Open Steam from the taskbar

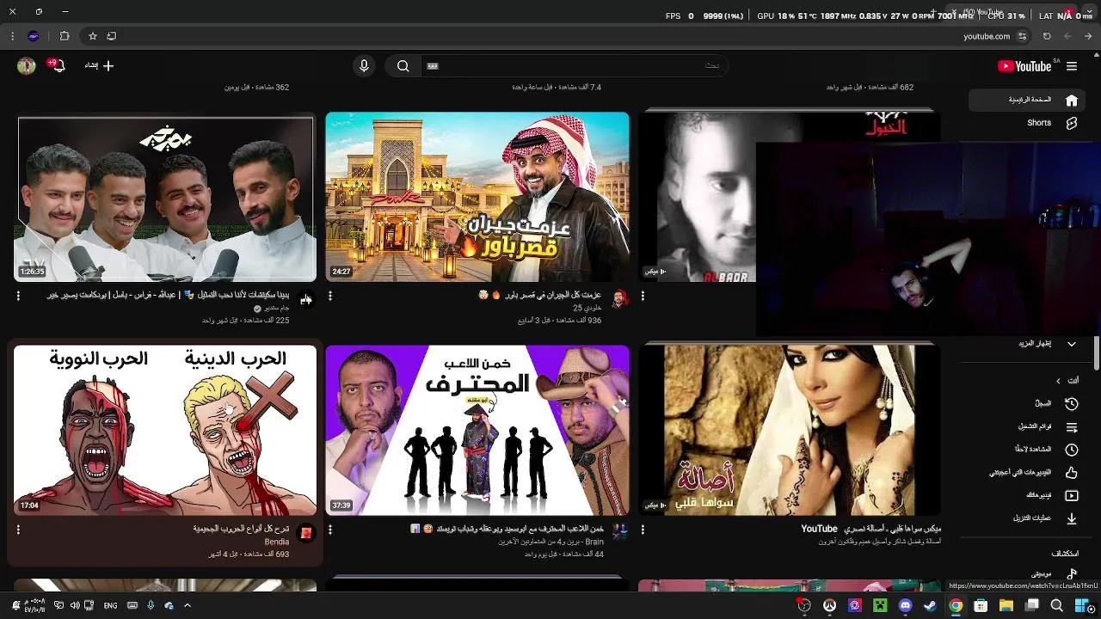[930, 605]
